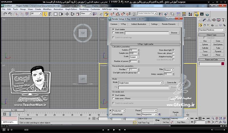Open the Utilities hammer panel tab
The image size is (228, 133).
223,20
